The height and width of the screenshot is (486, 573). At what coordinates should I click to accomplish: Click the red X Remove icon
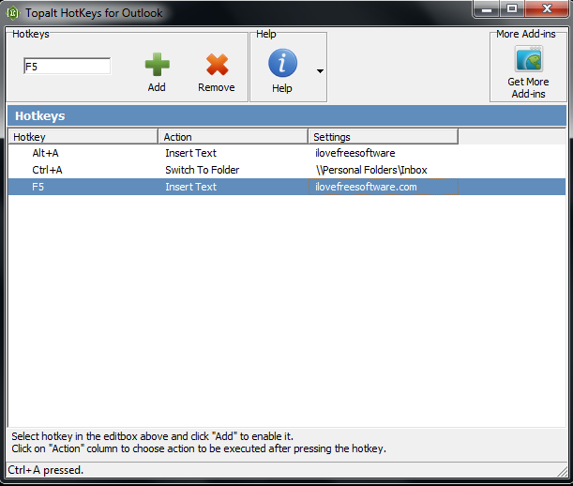click(x=217, y=65)
